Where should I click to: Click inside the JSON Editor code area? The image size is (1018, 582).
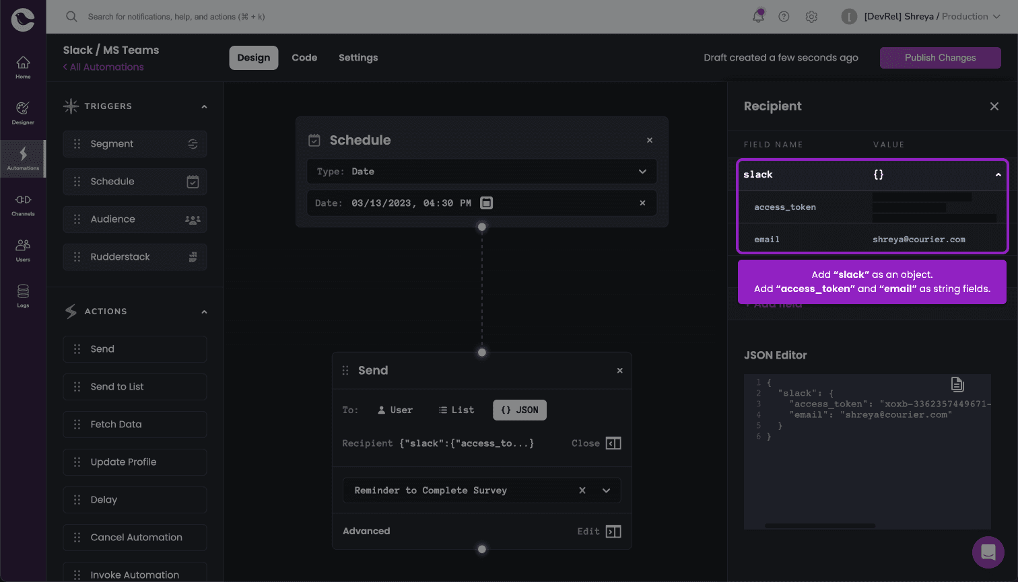(x=867, y=451)
